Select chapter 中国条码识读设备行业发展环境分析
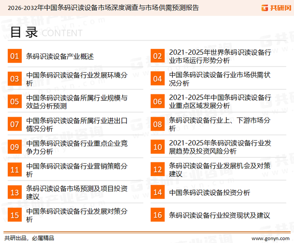Image resolution: width=294 pixels, height=243 pixels. point(77,79)
